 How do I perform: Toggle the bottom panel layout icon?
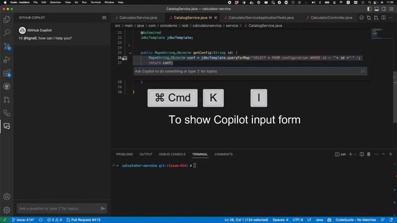coord(377,9)
